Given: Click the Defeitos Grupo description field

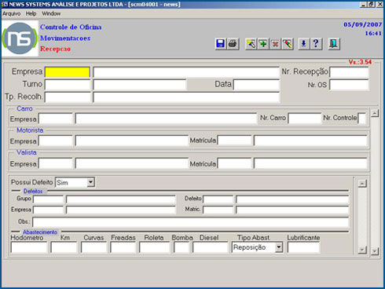Looking at the screenshot, I should [121, 199].
